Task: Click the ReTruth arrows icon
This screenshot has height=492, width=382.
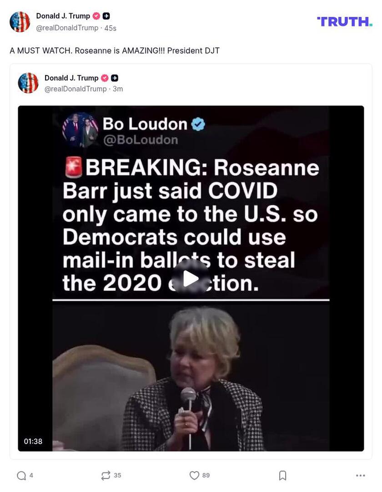Action: pos(106,475)
